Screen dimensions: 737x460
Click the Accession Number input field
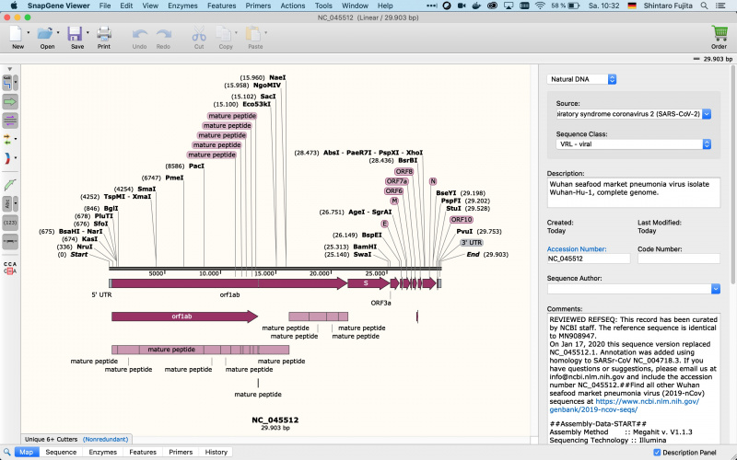[x=588, y=259]
